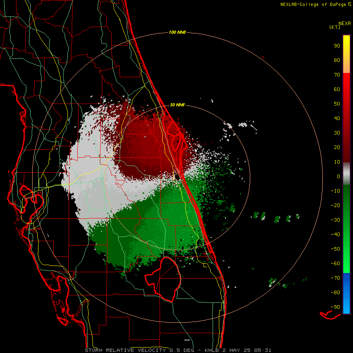Click the -70 value on the velocity scale
The image size is (353, 353).
pyautogui.click(x=335, y=278)
